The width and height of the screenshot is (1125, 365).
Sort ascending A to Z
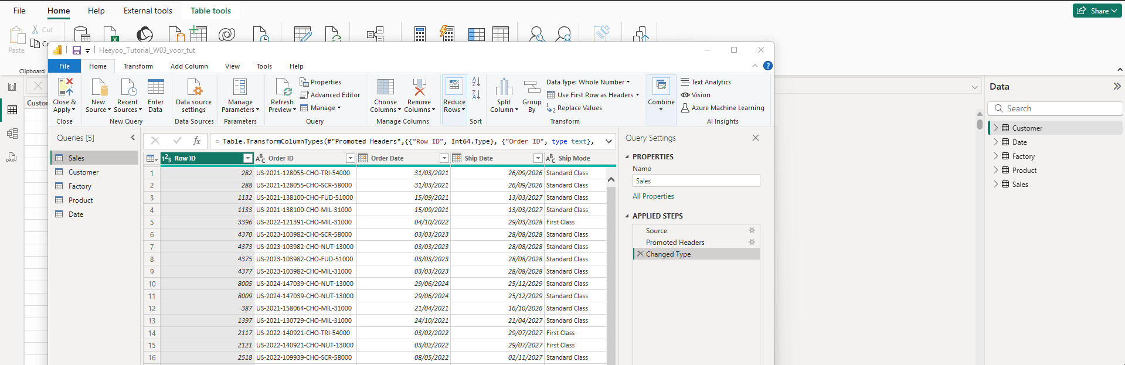tap(476, 82)
